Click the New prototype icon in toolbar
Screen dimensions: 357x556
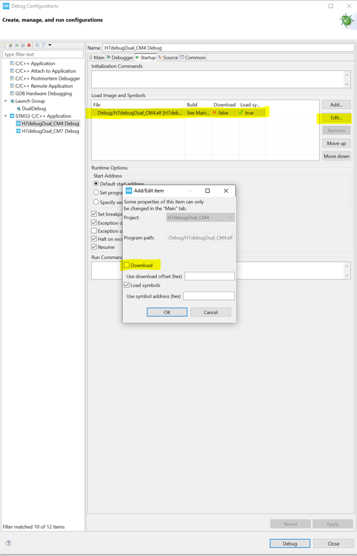pyautogui.click(x=11, y=45)
